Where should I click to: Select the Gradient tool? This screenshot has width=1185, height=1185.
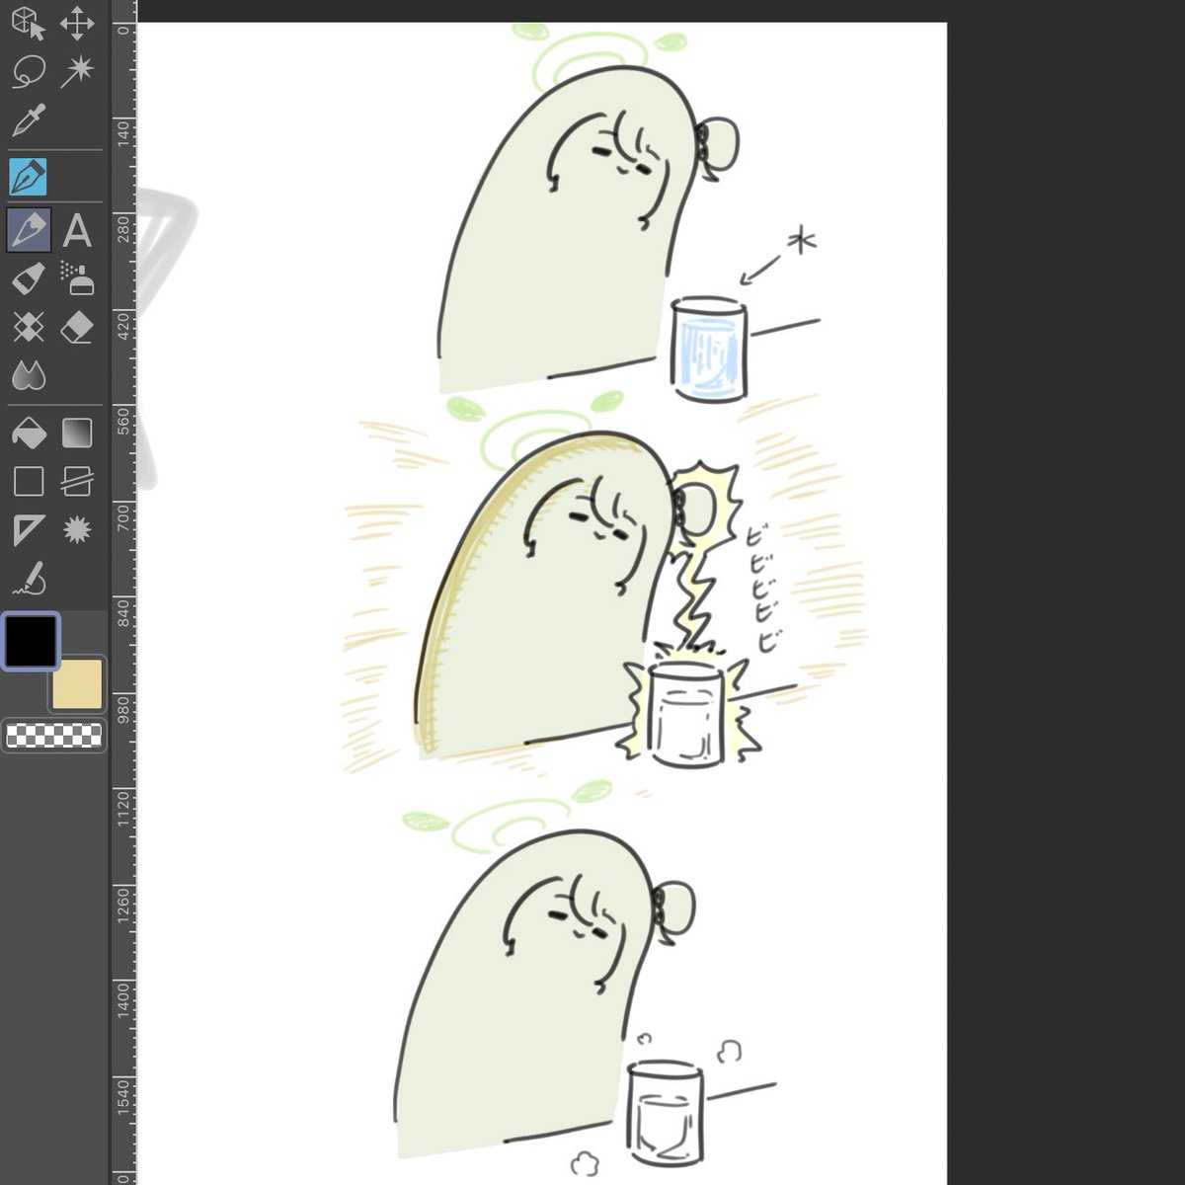pos(77,433)
